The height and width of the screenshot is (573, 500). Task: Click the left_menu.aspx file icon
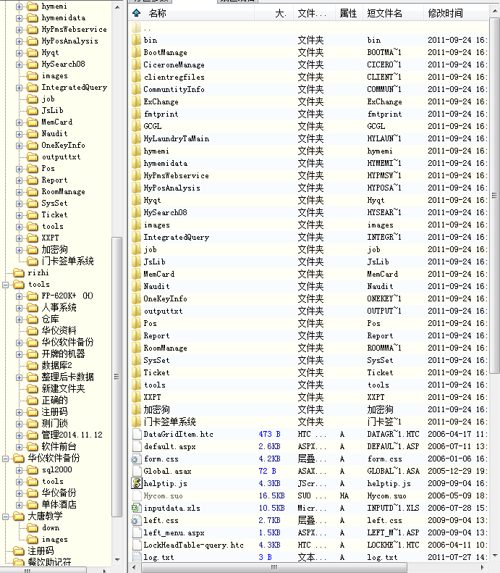(x=137, y=532)
